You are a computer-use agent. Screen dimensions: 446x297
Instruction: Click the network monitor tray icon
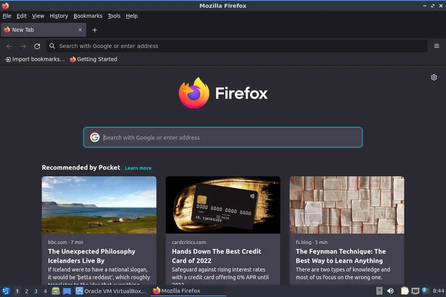(x=415, y=291)
